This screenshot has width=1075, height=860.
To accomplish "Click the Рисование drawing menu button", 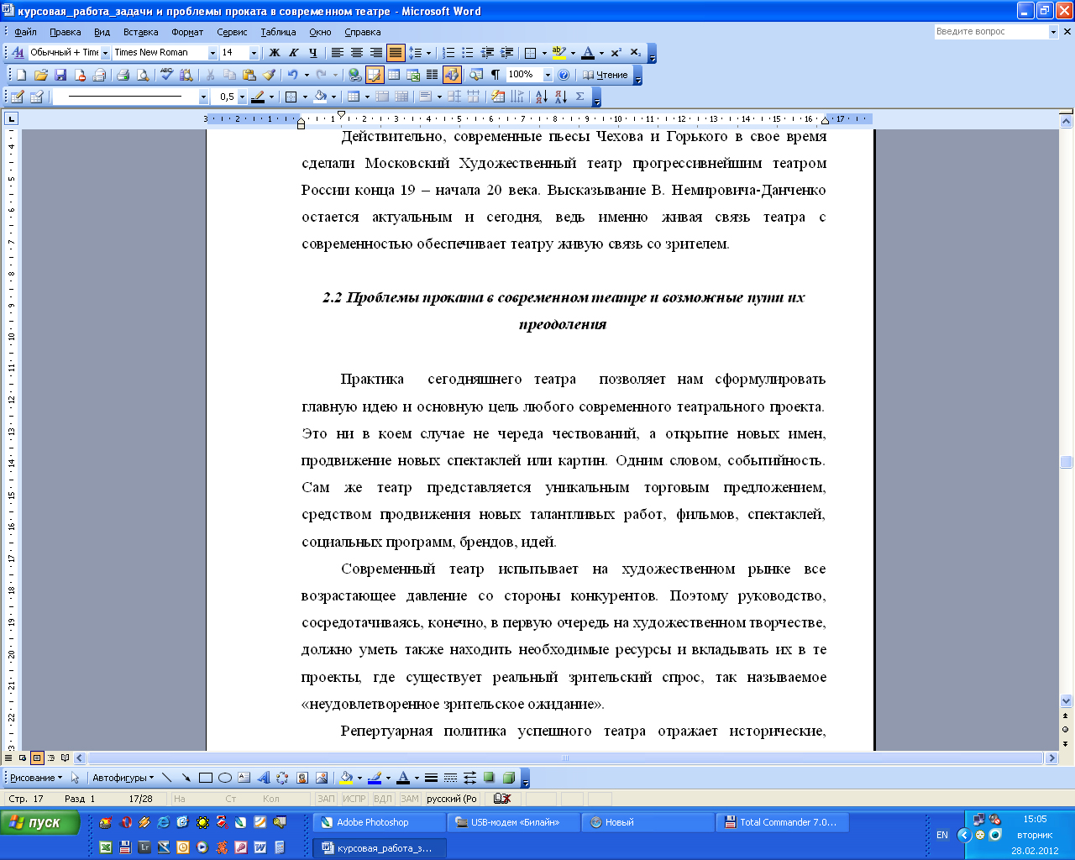I will [36, 778].
